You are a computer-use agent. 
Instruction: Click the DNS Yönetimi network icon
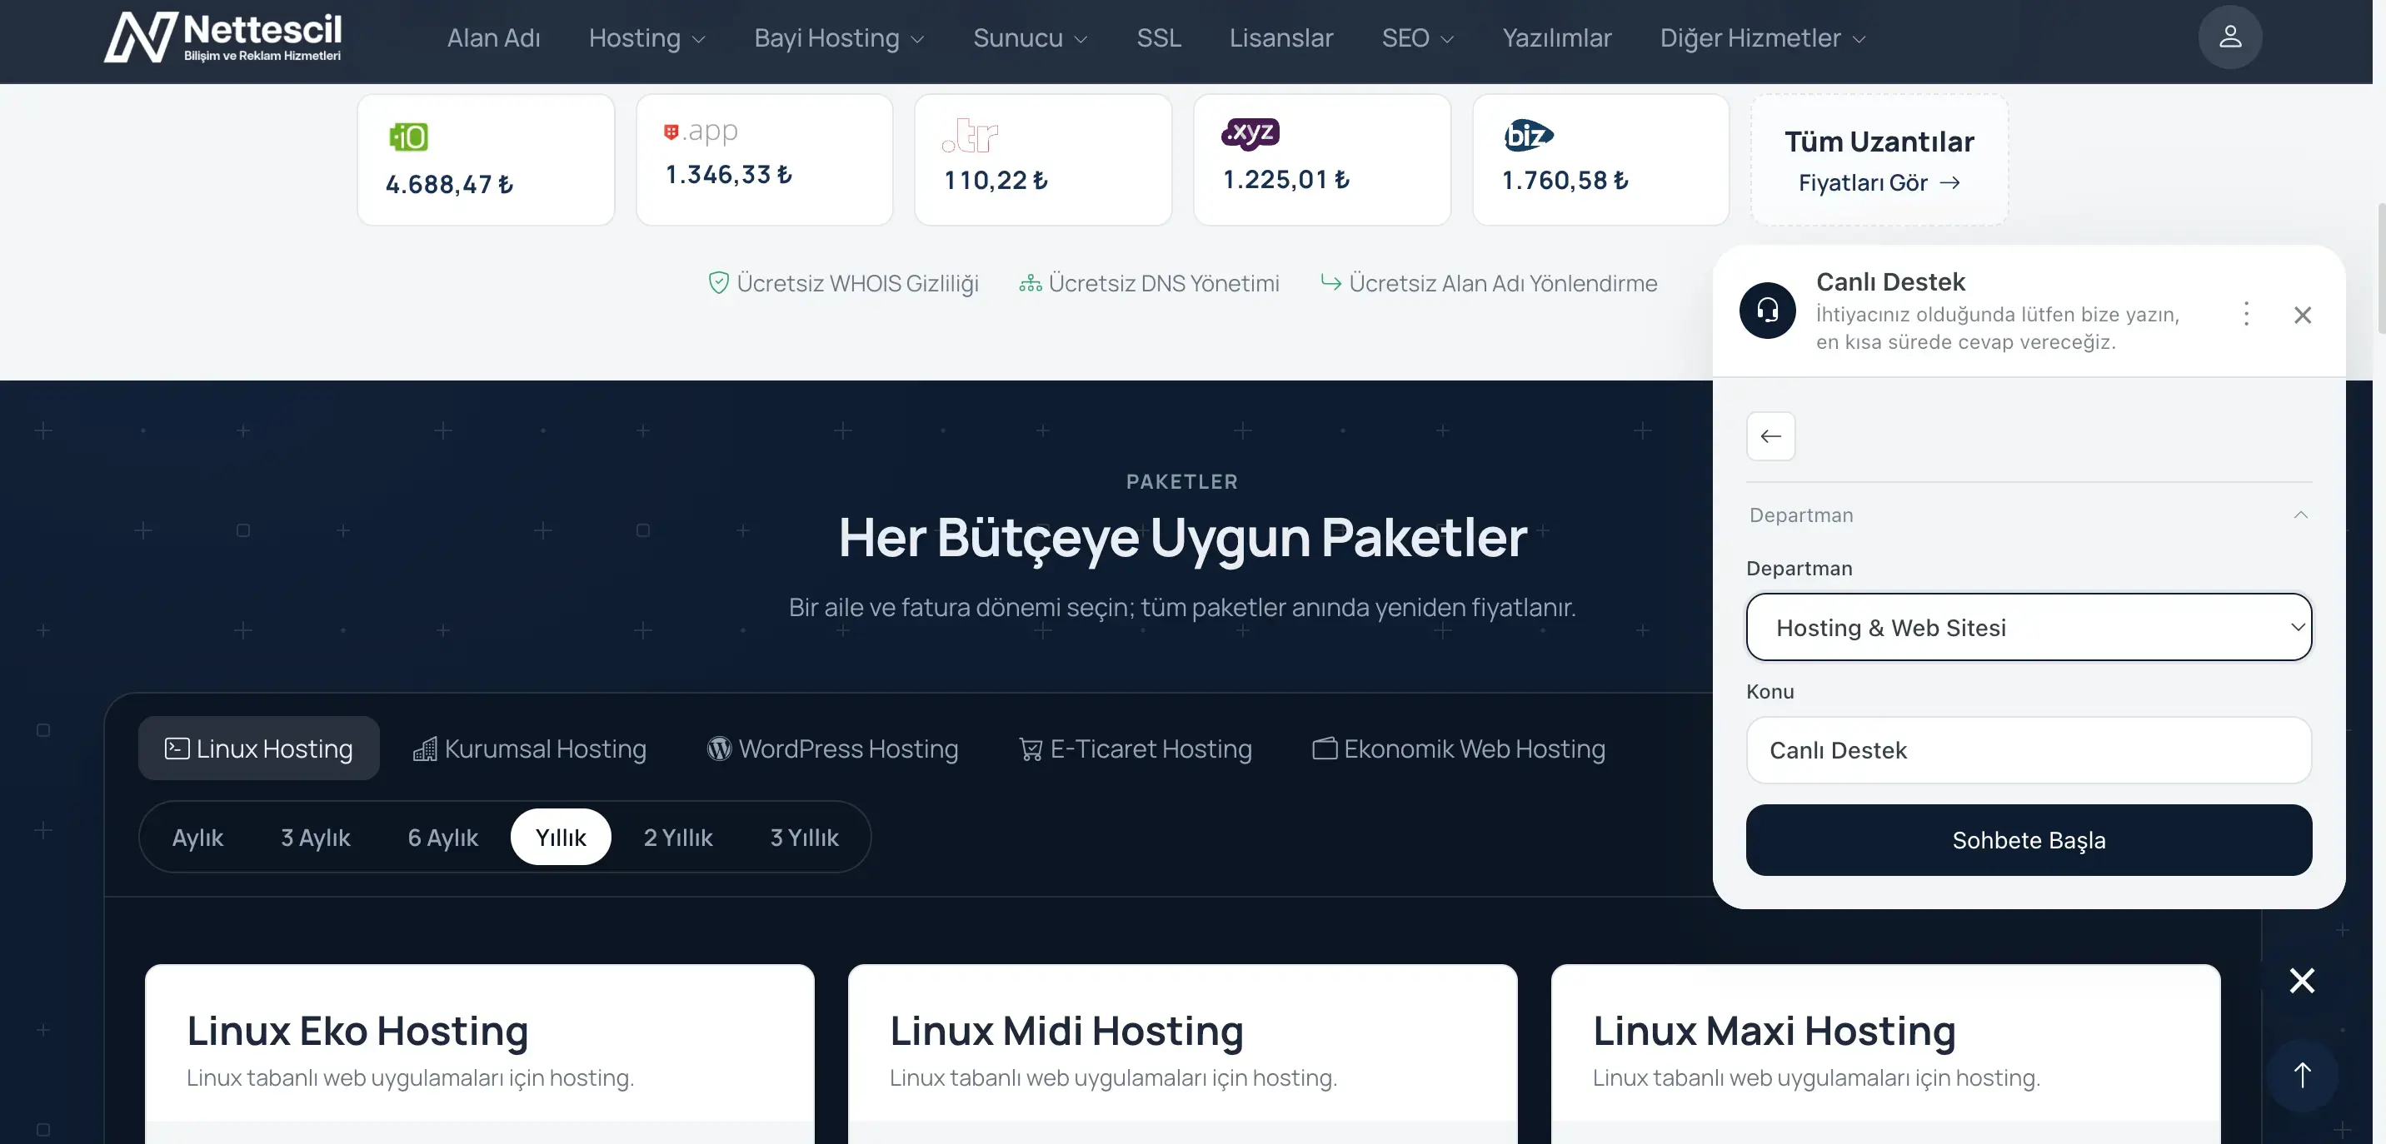coord(1030,283)
